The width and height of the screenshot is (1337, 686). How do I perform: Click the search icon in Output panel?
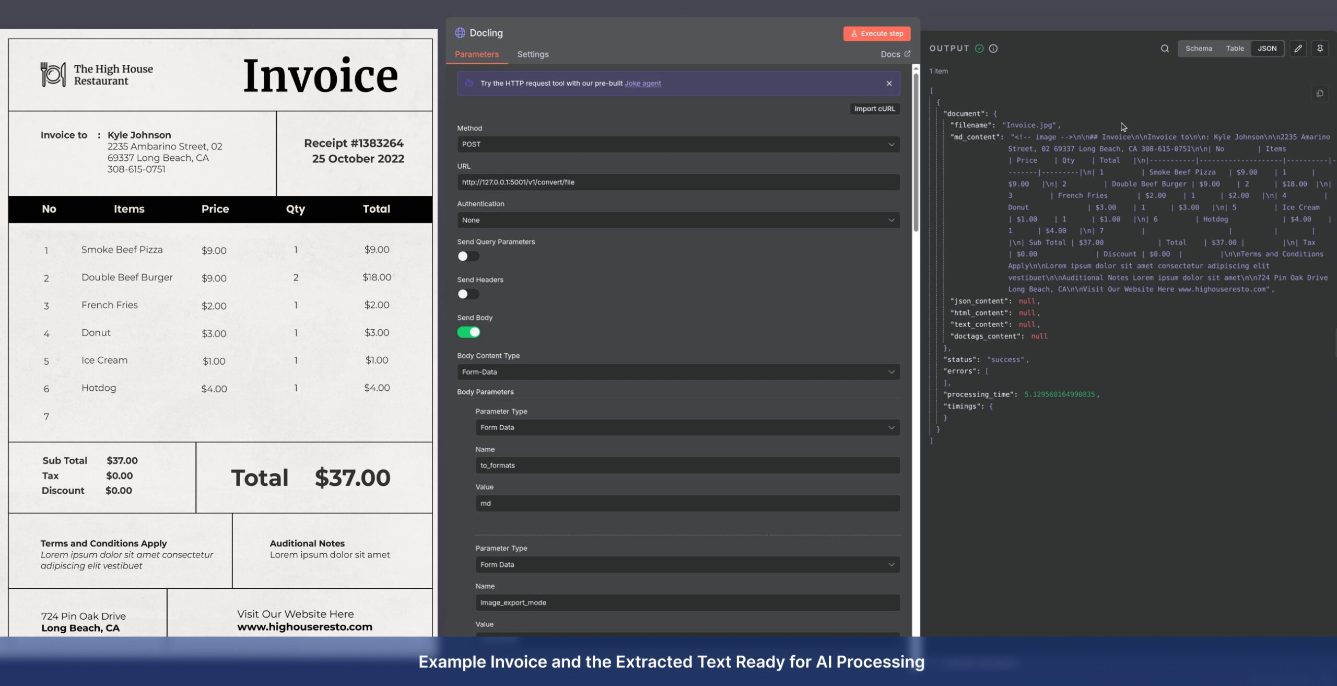1165,49
